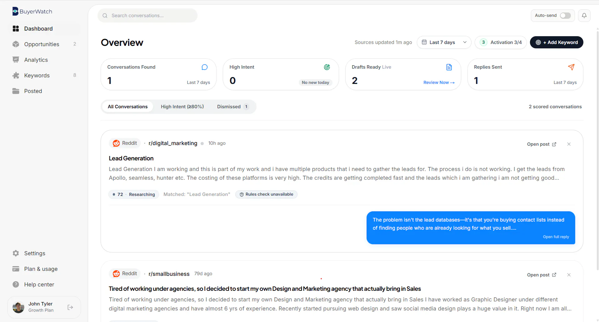Click the 2 scored conversations label

click(555, 107)
